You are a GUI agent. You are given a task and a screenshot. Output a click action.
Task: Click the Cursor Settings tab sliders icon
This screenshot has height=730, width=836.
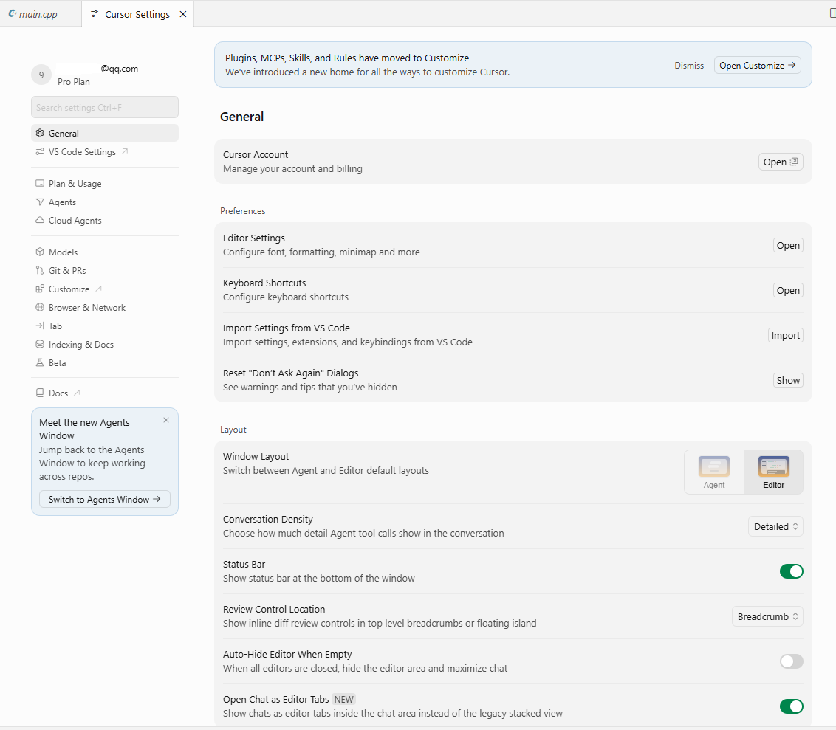(95, 14)
